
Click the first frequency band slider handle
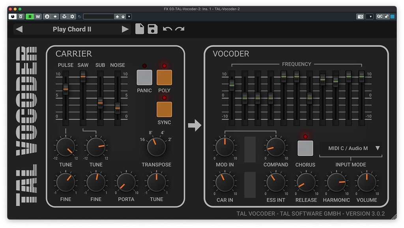(232, 85)
